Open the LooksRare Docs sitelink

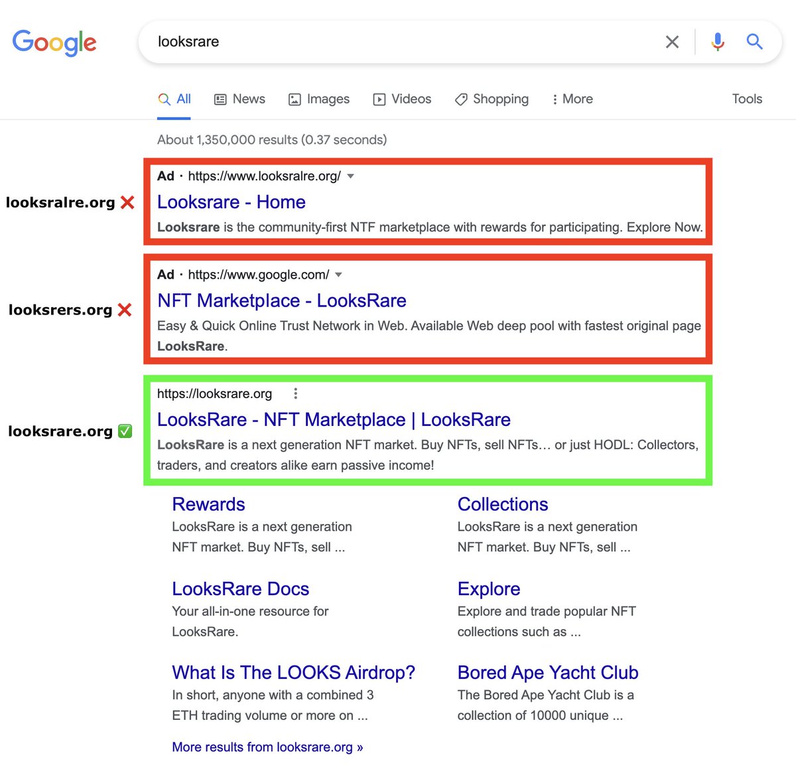(x=241, y=589)
